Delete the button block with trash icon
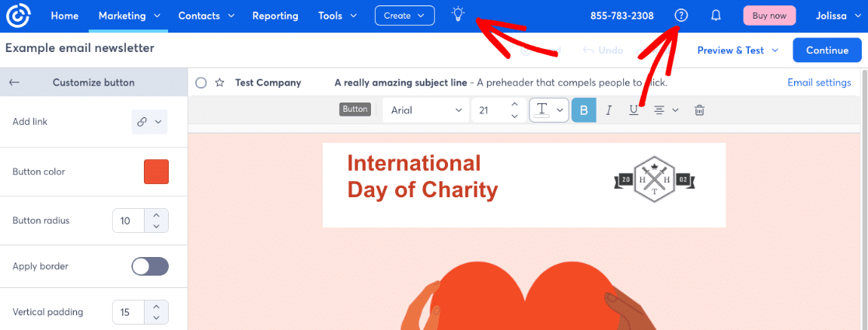Image resolution: width=868 pixels, height=330 pixels. pyautogui.click(x=700, y=110)
